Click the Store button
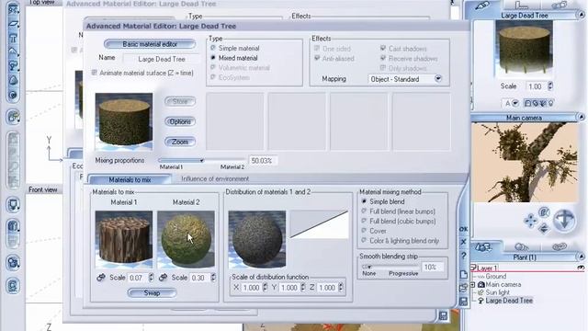Screen dimensions: 588x331 180,101
